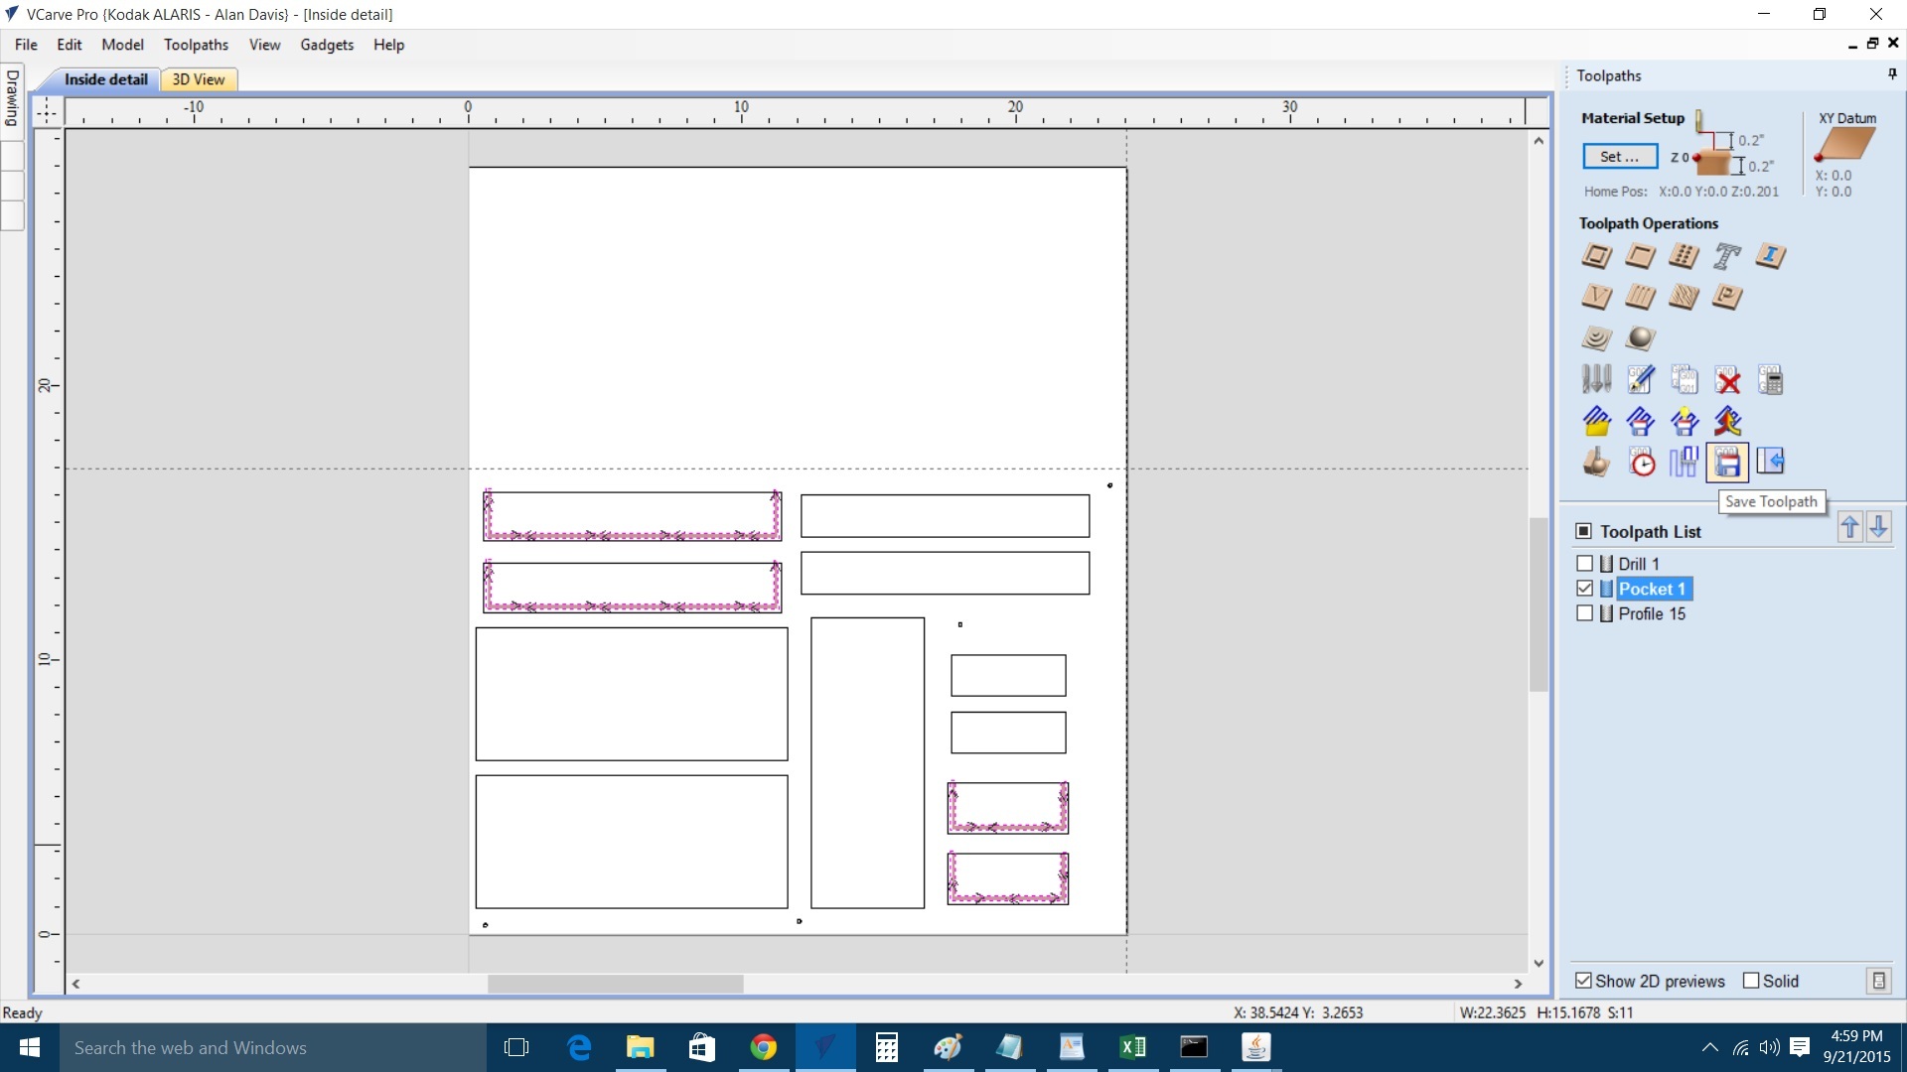This screenshot has height=1072, width=1907.
Task: Select the Profile toolpath icon
Action: click(1596, 256)
